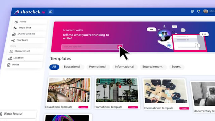Open Your team page
Viewport: 215px width, 121px height.
click(x=28, y=40)
